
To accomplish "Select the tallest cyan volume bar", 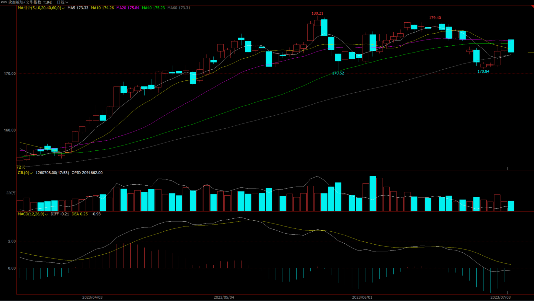I will [373, 194].
